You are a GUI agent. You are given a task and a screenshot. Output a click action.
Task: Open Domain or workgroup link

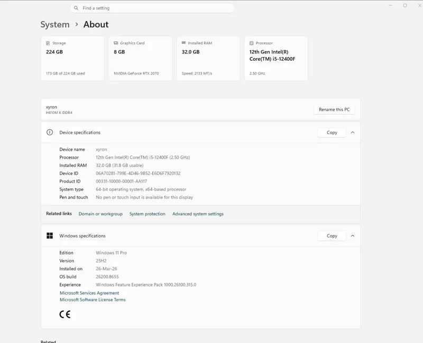coord(100,214)
